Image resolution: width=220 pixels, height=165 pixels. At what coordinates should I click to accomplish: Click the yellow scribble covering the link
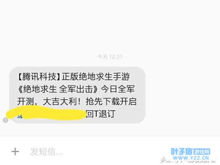click(46, 113)
